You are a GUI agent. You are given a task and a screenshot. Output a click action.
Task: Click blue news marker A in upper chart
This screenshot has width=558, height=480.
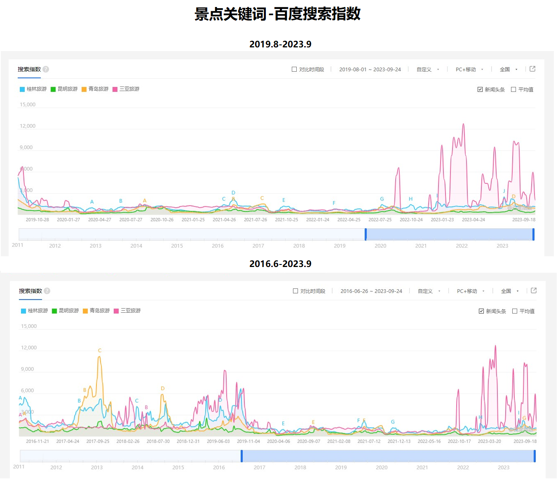coord(92,202)
